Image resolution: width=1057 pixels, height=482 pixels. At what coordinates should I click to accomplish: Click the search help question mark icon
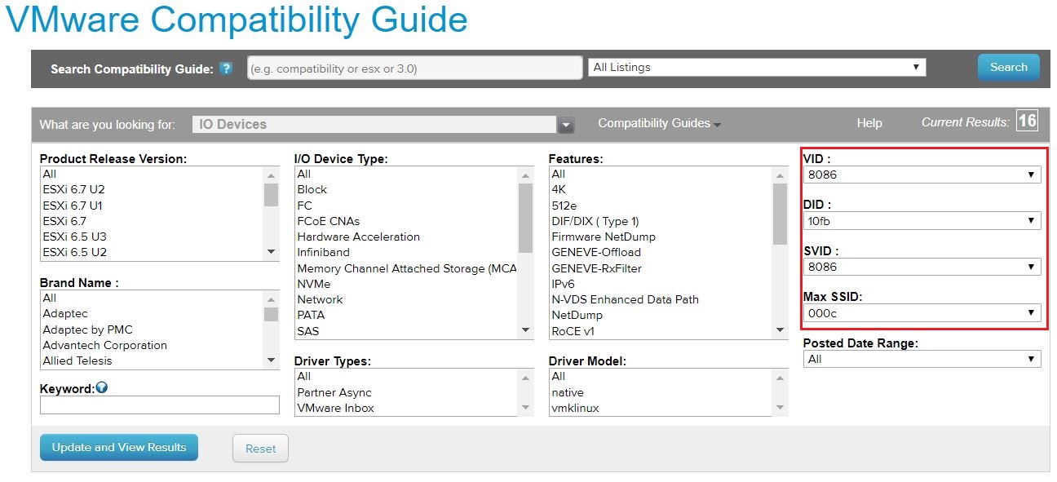pos(226,68)
